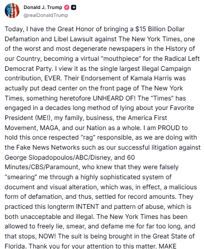Open the Donald J. Trump display name
The width and height of the screenshot is (205, 249).
click(43, 7)
